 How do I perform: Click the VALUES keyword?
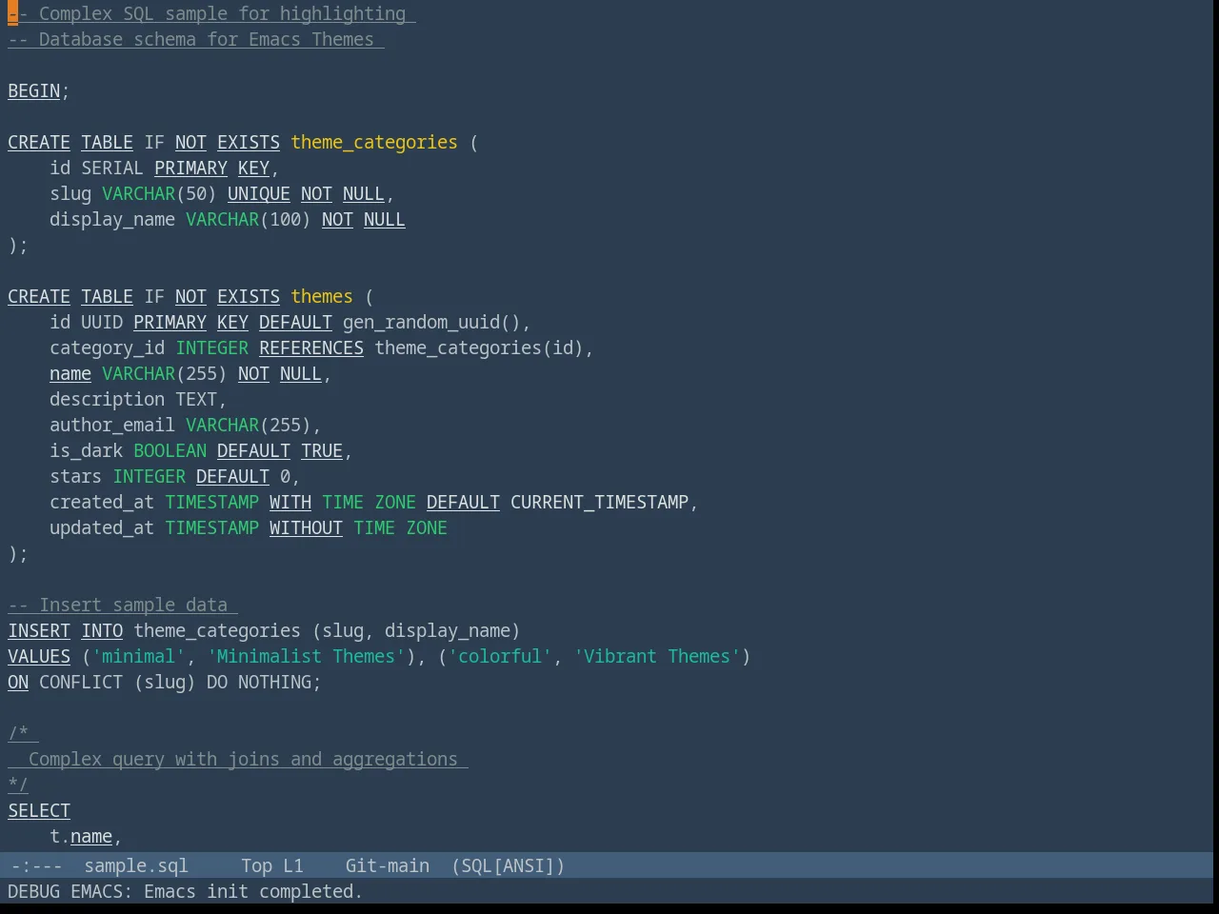[39, 657]
